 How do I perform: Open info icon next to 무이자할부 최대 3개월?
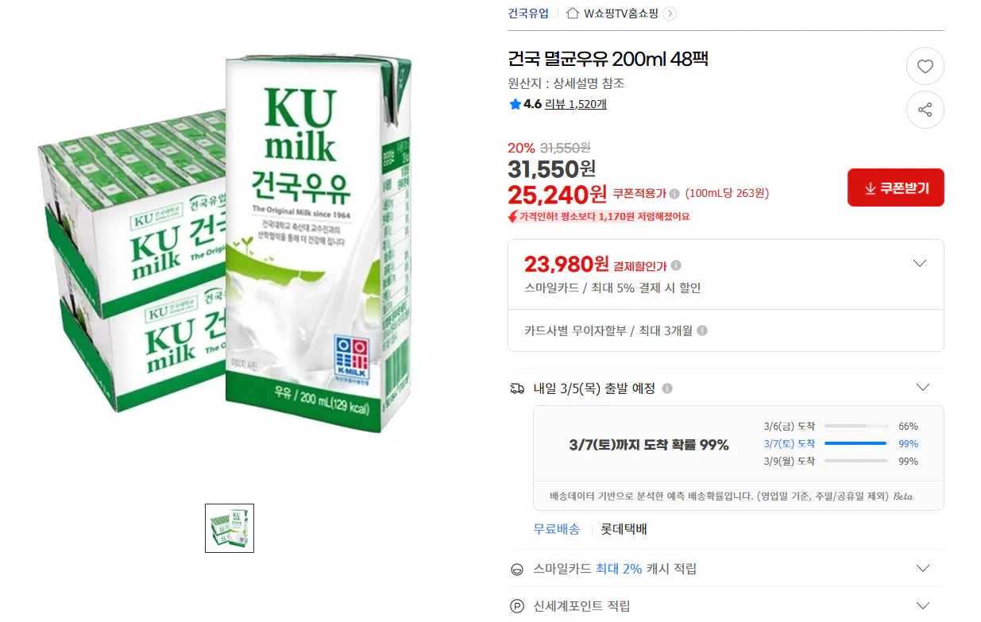(x=702, y=331)
